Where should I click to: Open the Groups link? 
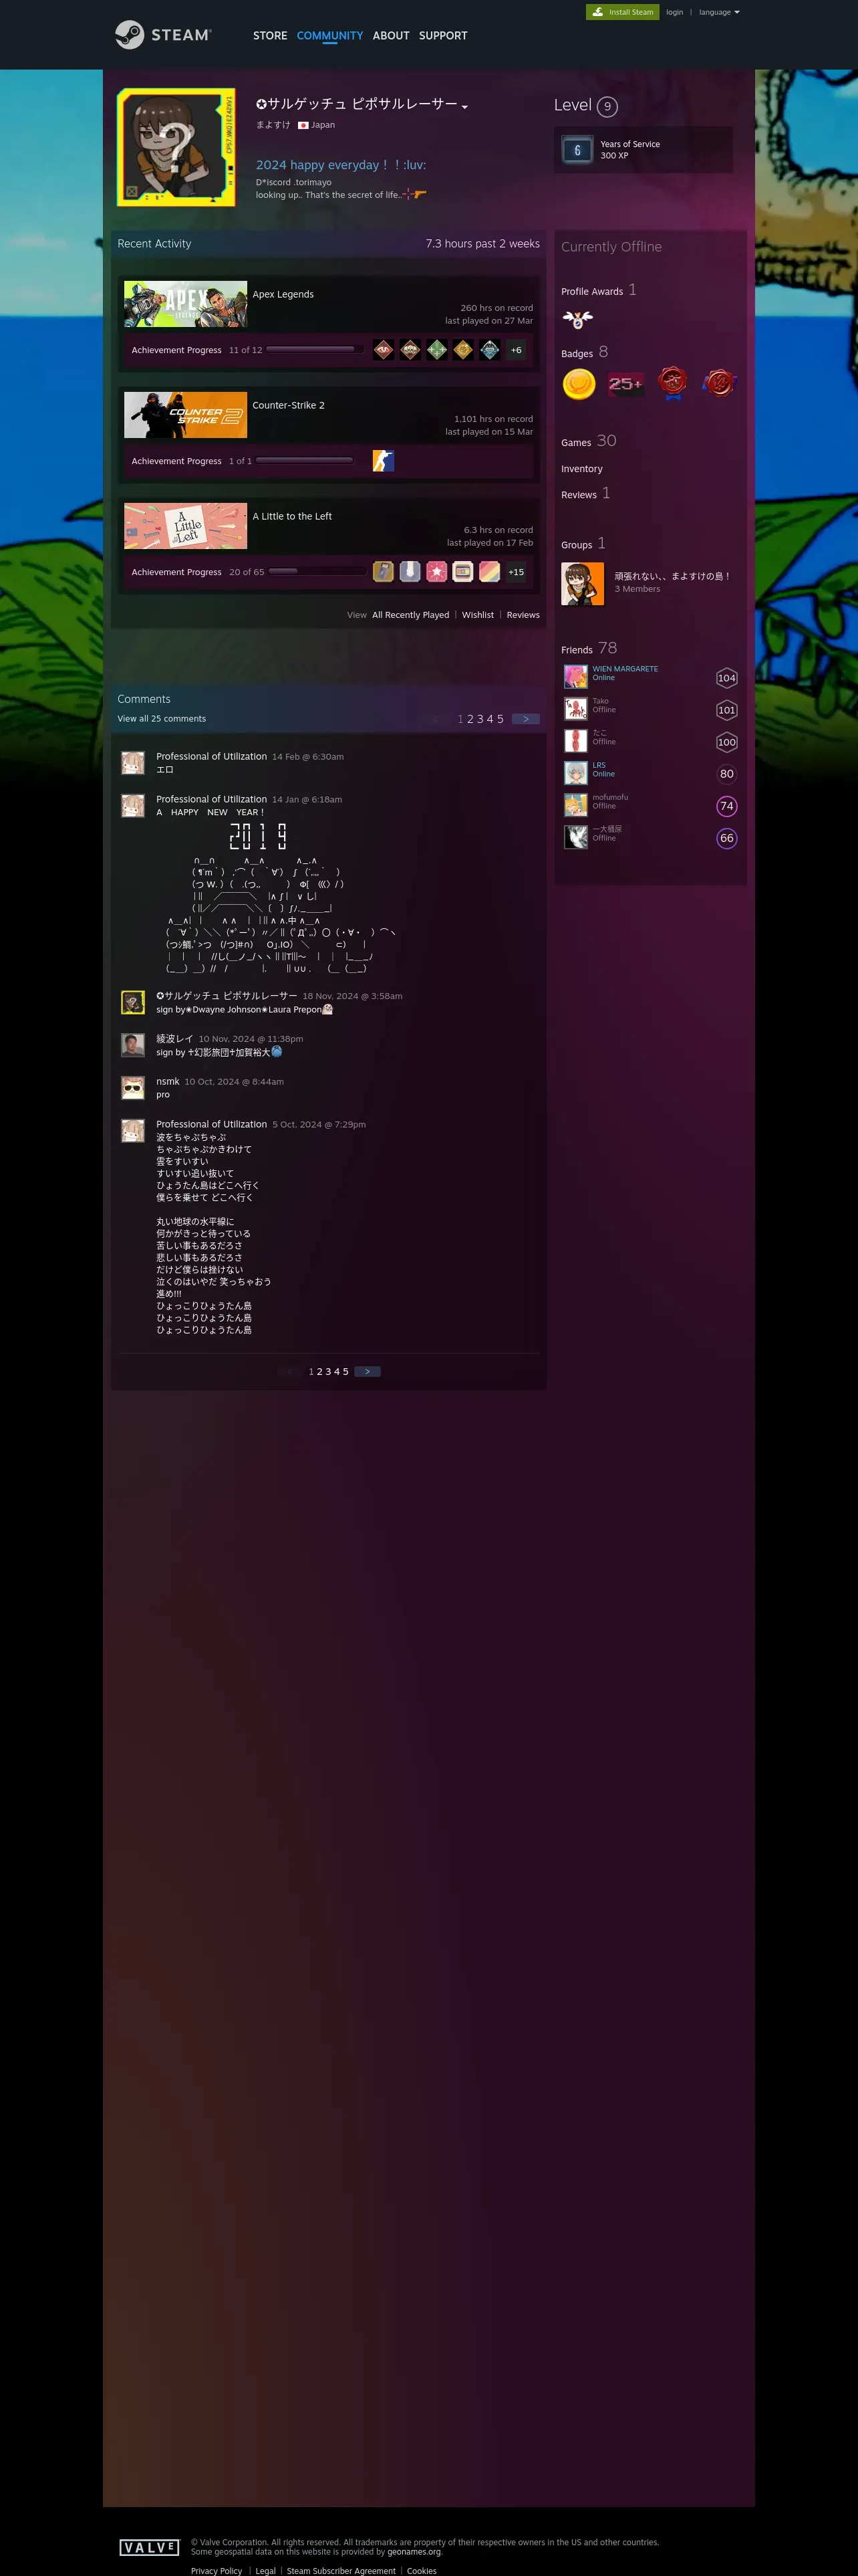[583, 543]
